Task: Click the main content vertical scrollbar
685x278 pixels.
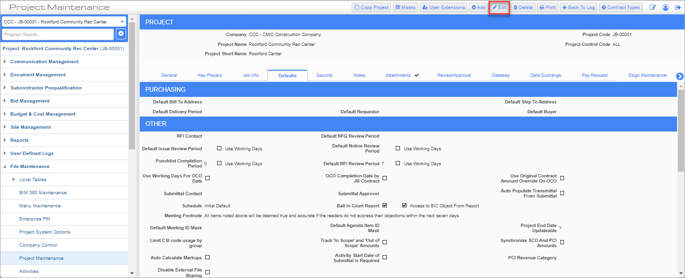Action: pyautogui.click(x=681, y=131)
